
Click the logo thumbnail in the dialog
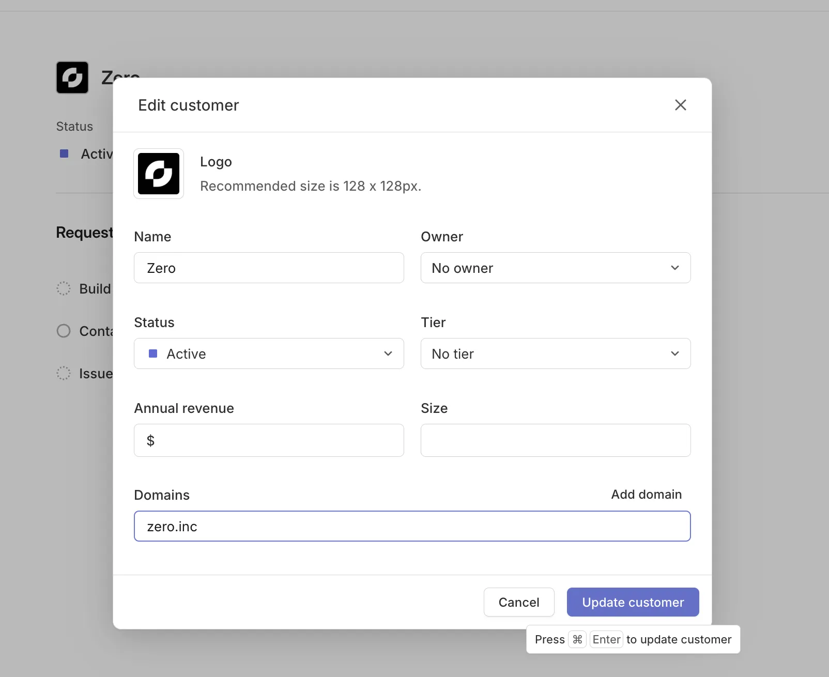pyautogui.click(x=159, y=174)
